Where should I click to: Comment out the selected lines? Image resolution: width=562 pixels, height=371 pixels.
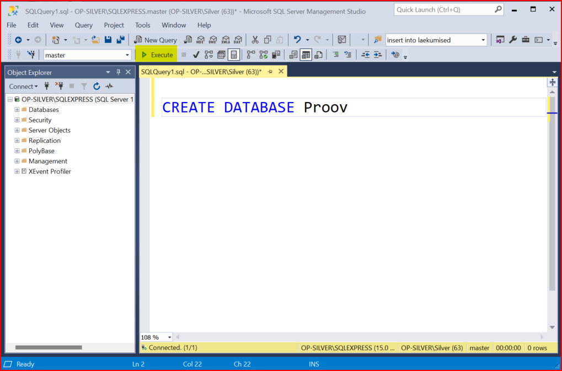coord(336,55)
